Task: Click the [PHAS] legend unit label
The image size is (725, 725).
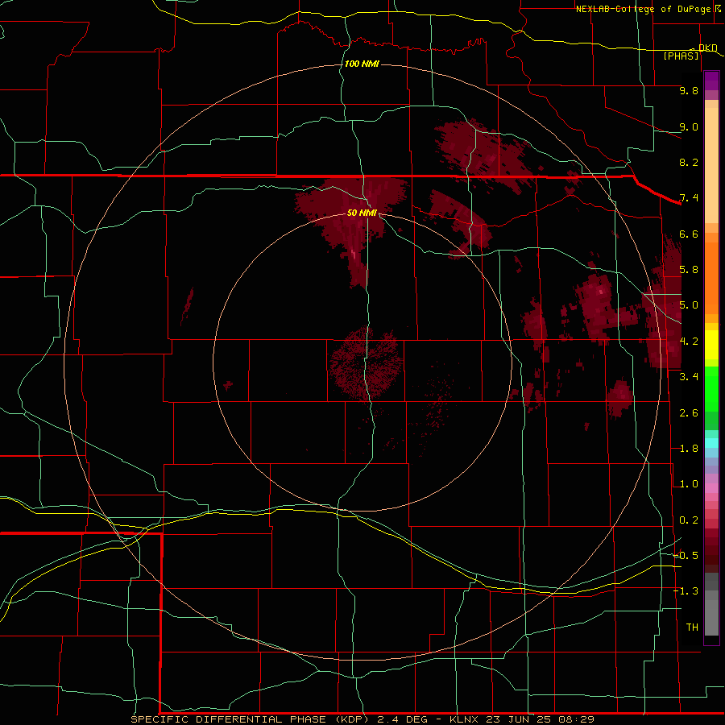Action: coord(681,56)
